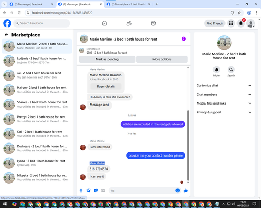Open the Home feed icon

(x=104, y=23)
